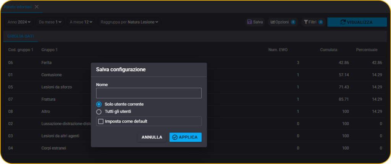The width and height of the screenshot is (391, 164).
Task: Switch to the Pareto infortuni tab
Action: pyautogui.click(x=18, y=7)
